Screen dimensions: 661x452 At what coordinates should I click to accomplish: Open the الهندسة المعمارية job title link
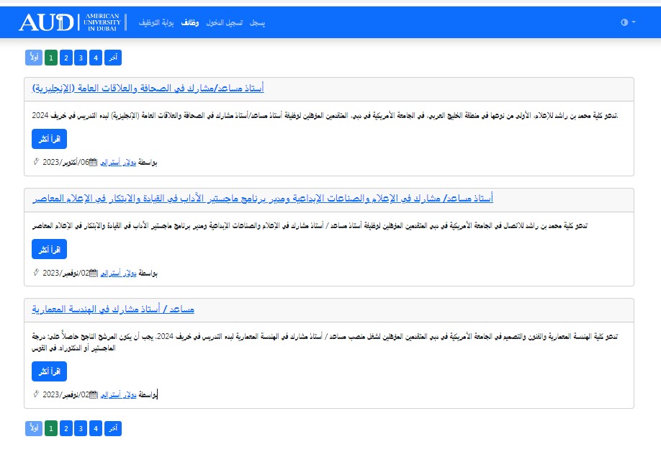tap(113, 309)
